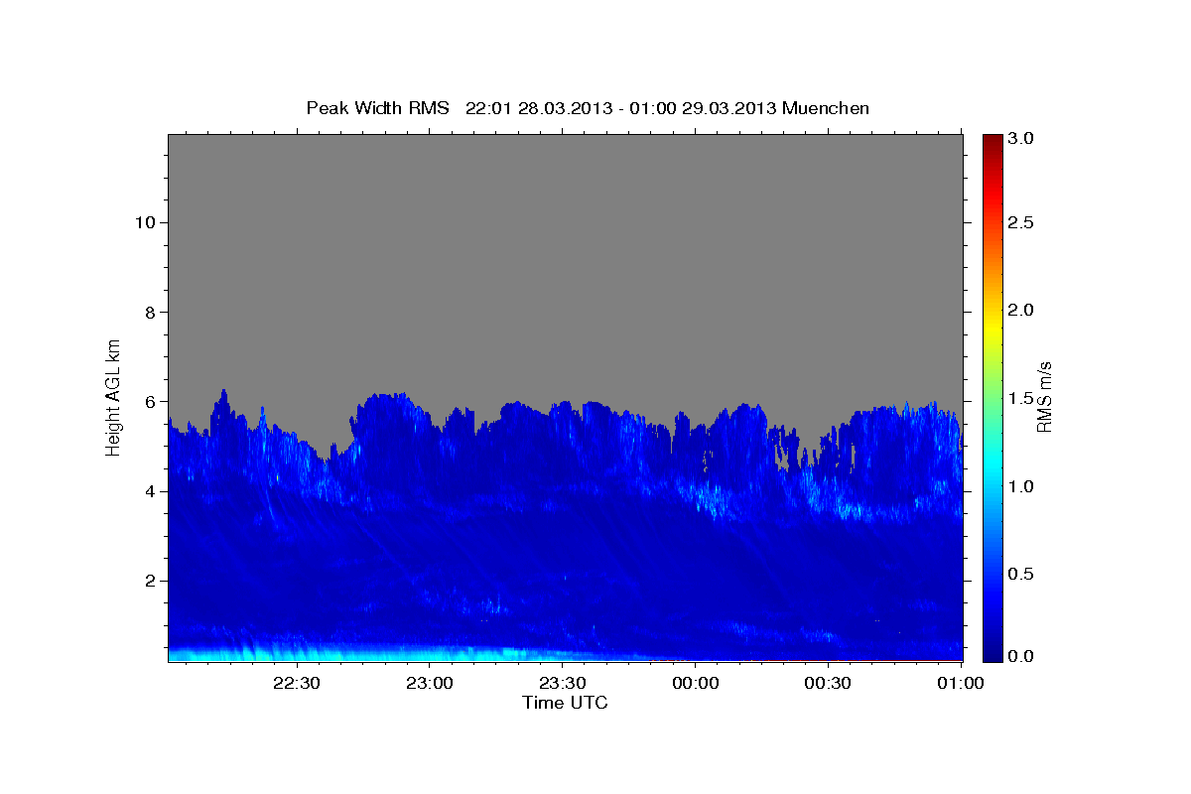Click the colorbar value 1.5
This screenshot has height=794, width=1191.
point(1022,398)
